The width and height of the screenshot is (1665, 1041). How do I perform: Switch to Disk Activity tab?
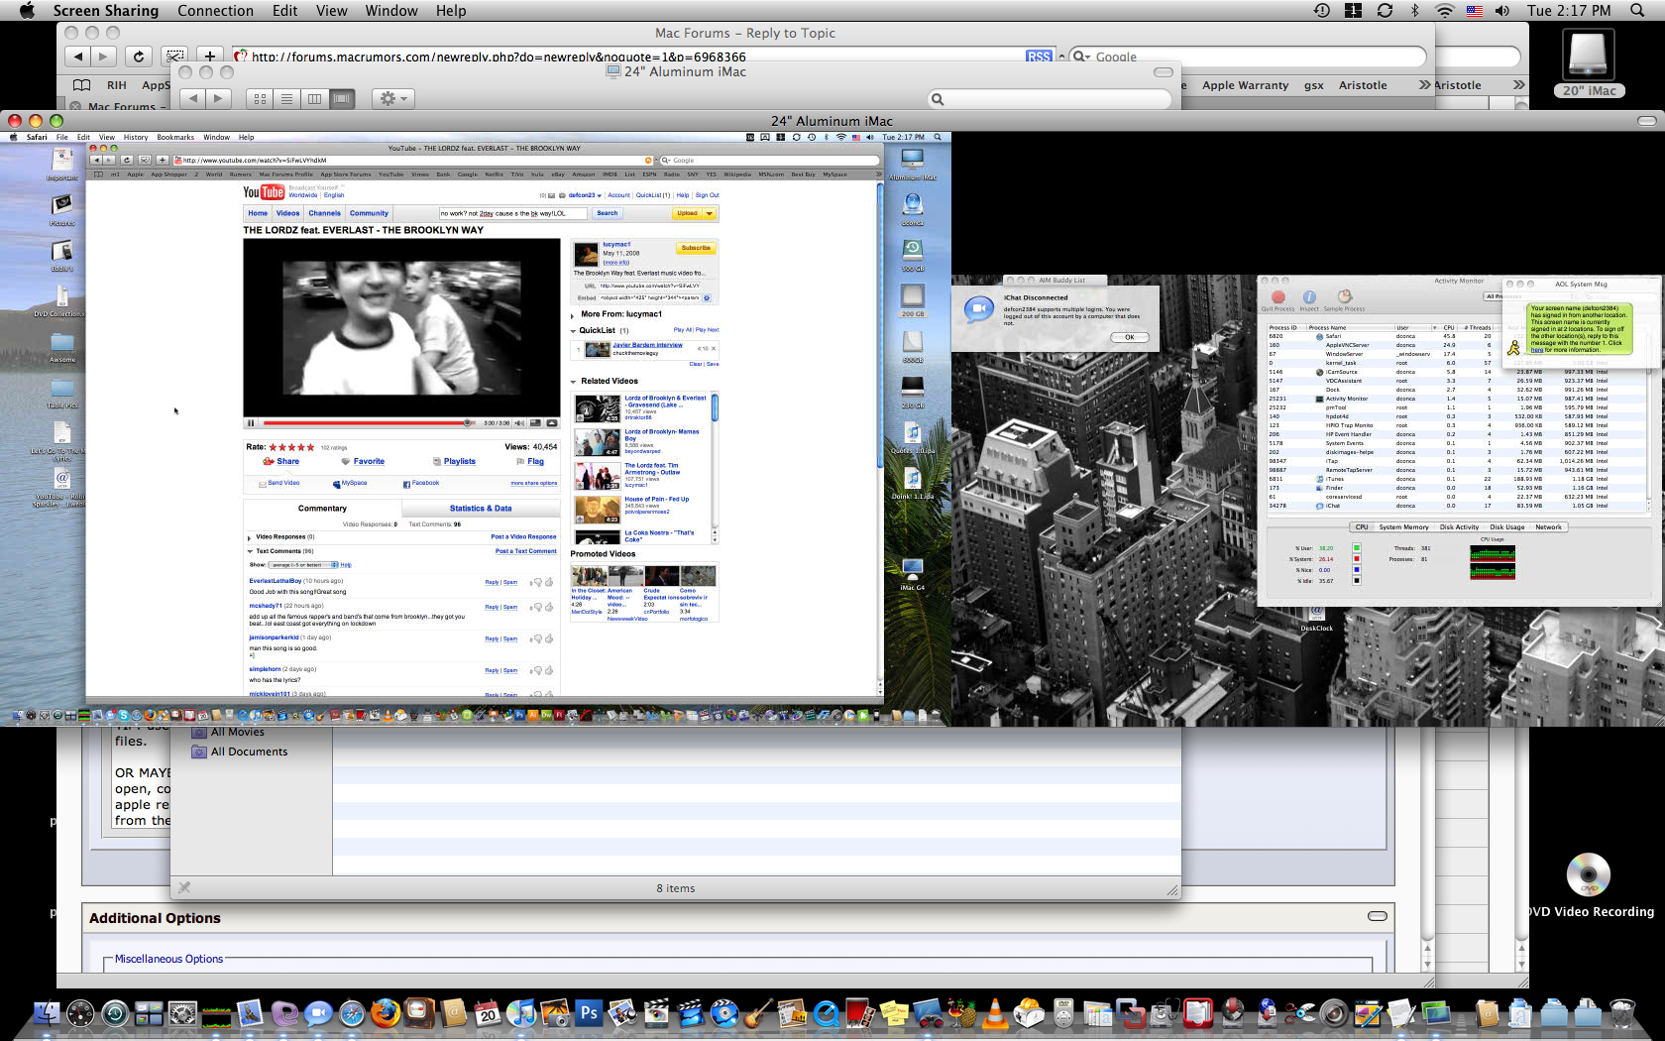1459,527
